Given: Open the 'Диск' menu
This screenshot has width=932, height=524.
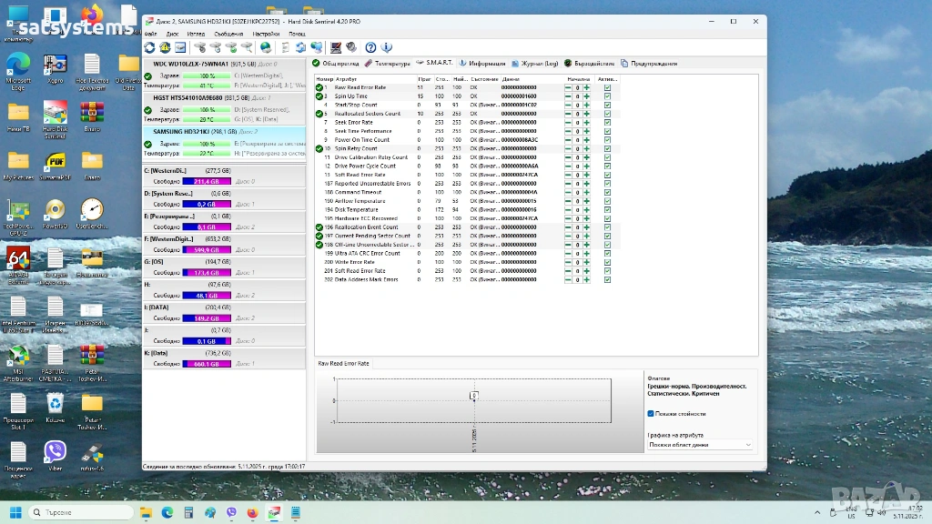Looking at the screenshot, I should click(x=172, y=34).
